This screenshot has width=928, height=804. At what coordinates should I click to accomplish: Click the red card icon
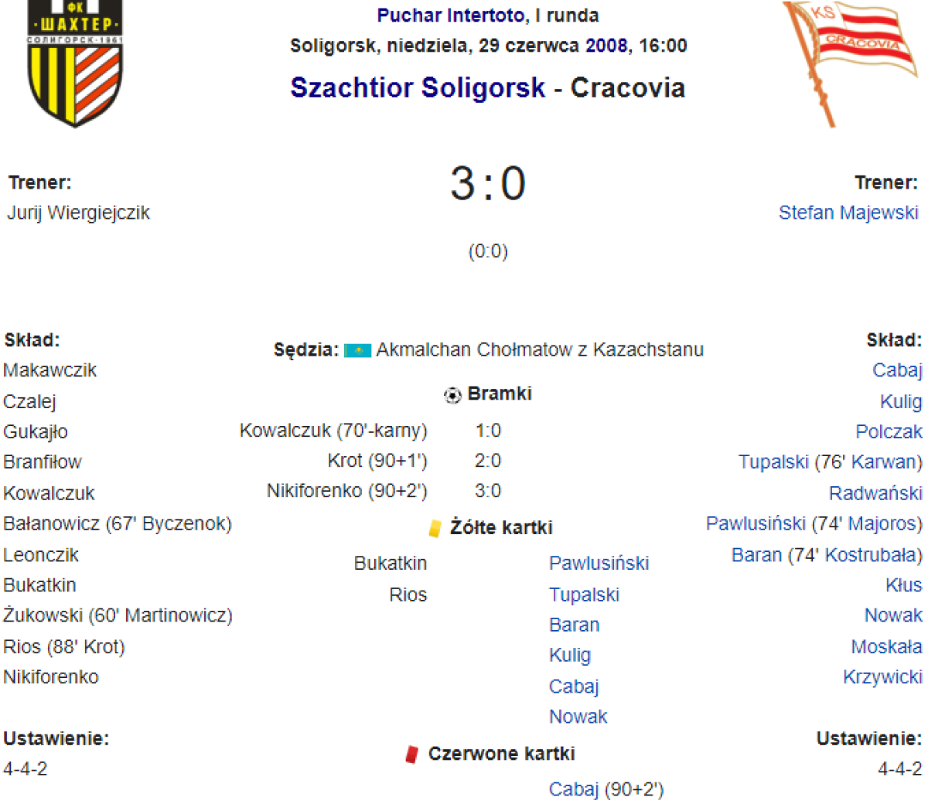coord(412,754)
